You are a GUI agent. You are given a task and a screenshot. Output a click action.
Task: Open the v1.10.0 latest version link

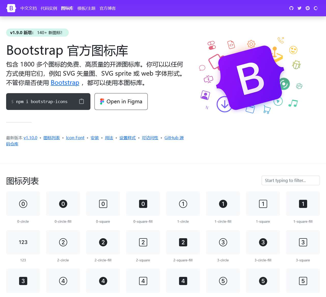tap(30, 138)
